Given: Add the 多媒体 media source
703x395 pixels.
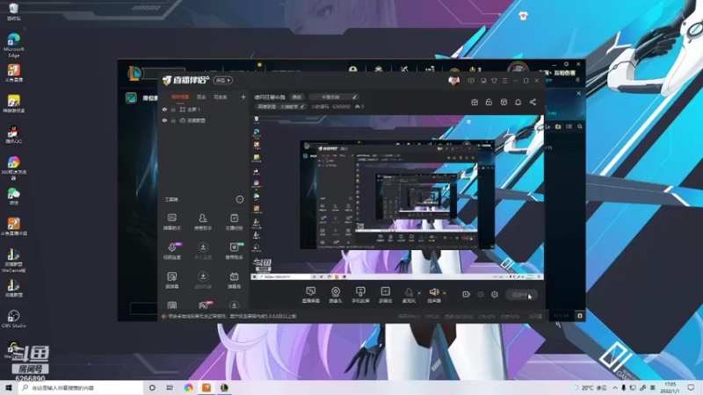Looking at the screenshot, I should (385, 294).
